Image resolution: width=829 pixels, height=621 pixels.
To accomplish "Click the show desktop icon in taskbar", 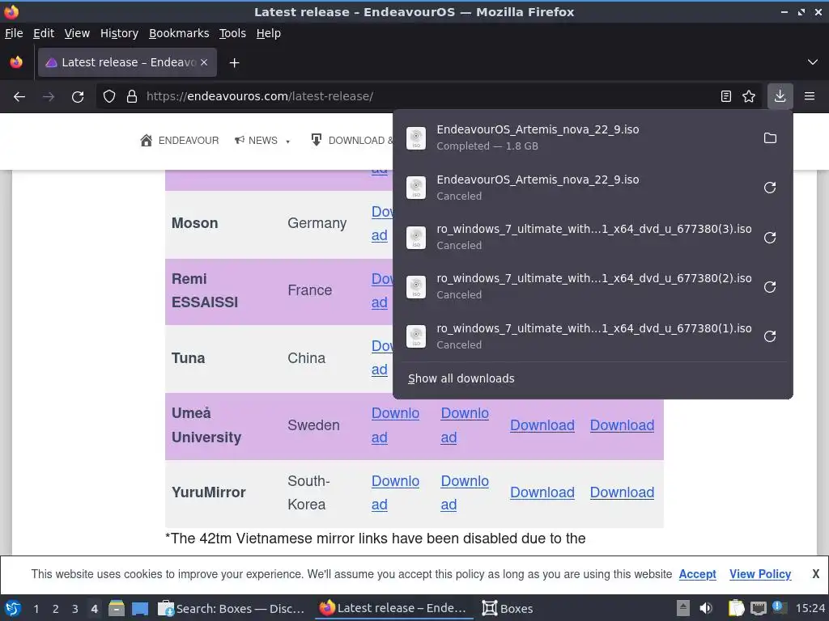I will [x=140, y=609].
